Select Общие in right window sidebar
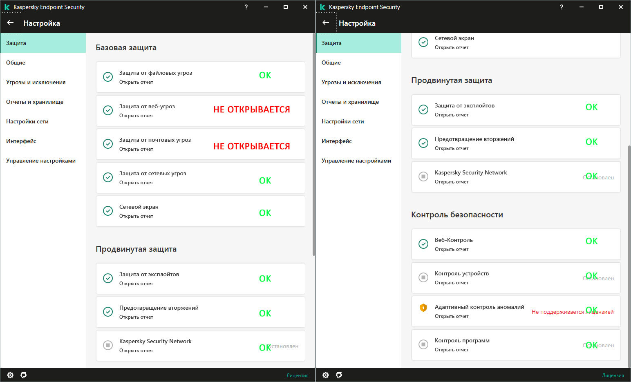 tap(359, 63)
